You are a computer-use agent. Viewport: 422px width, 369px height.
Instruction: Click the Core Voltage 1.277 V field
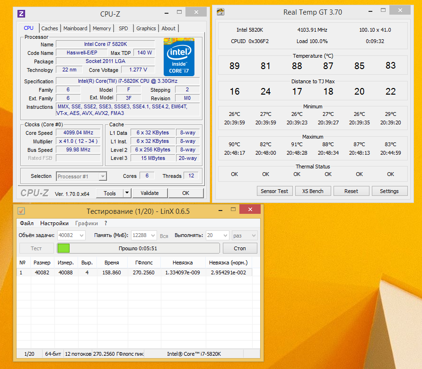coord(138,70)
